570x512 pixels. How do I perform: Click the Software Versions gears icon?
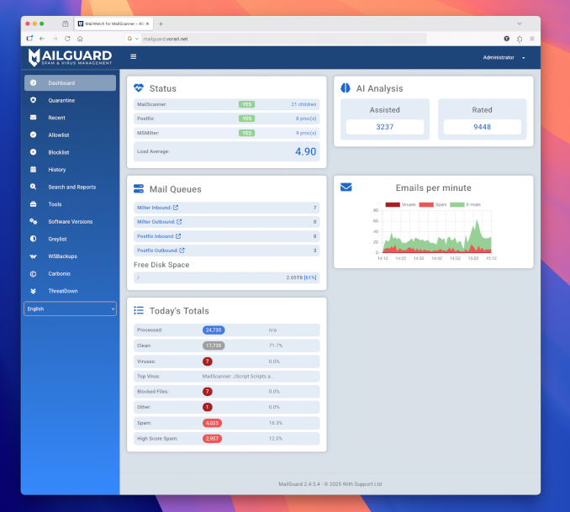(x=33, y=221)
